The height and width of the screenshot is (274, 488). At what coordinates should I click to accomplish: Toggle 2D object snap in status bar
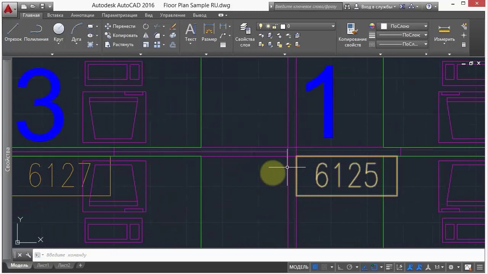(374, 267)
